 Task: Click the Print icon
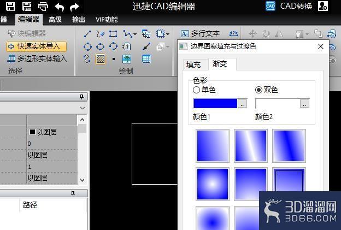[x=43, y=7]
